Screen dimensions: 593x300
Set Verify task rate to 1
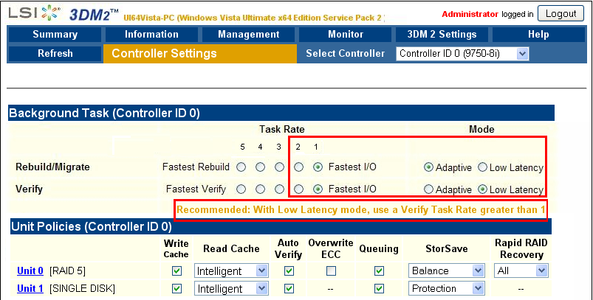318,189
